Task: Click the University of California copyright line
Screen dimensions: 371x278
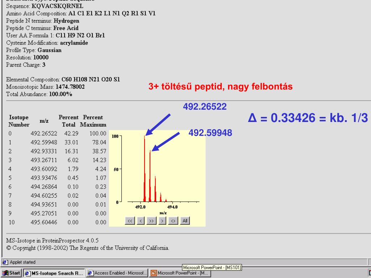Action: (88, 248)
